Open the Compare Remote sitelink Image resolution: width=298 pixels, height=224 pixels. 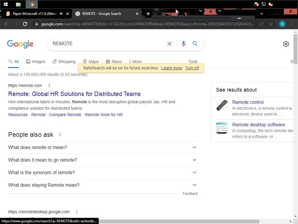point(65,115)
